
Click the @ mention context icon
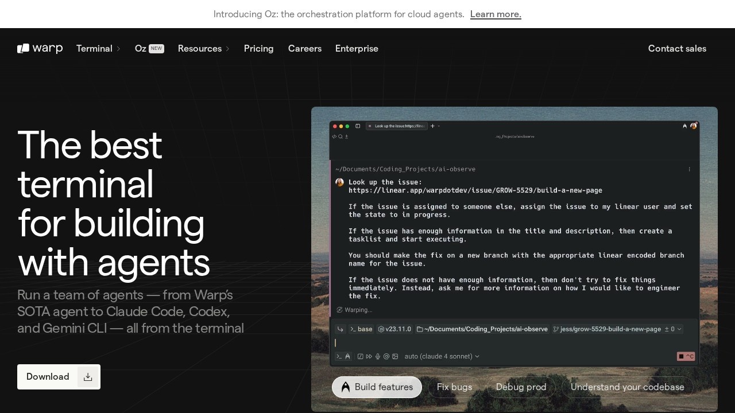386,356
